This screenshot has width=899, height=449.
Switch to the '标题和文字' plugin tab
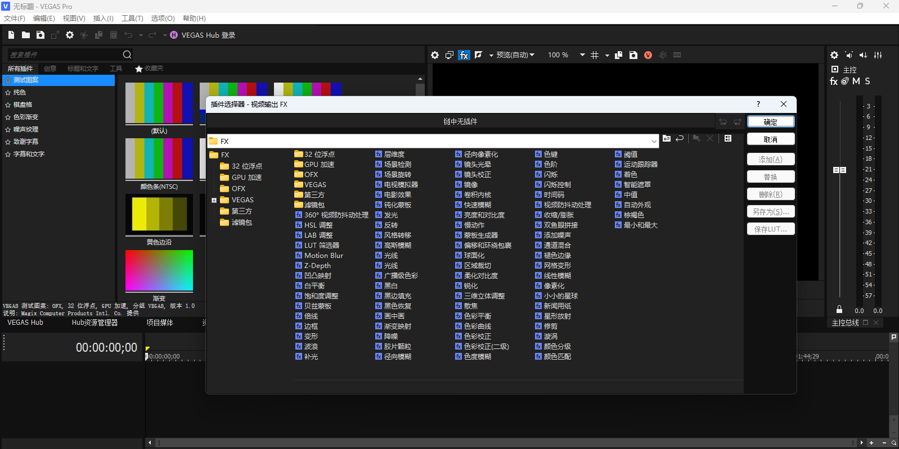tap(83, 69)
